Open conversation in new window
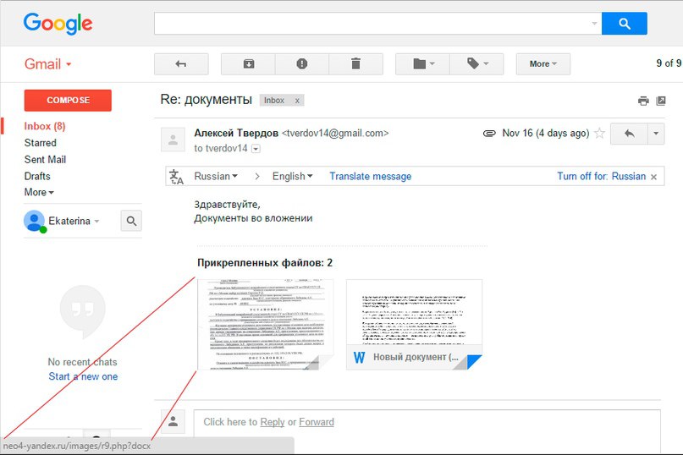This screenshot has height=455, width=683. point(661,101)
